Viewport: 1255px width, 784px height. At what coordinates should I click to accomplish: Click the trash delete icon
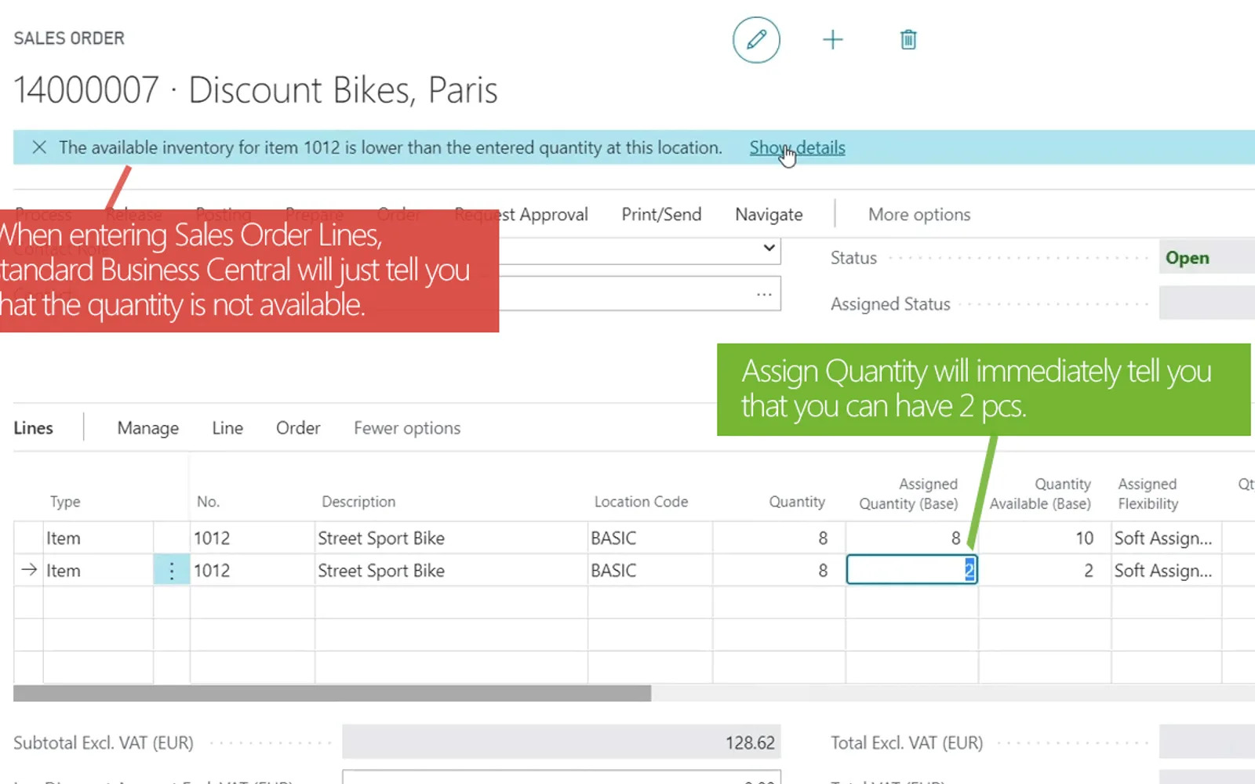908,40
